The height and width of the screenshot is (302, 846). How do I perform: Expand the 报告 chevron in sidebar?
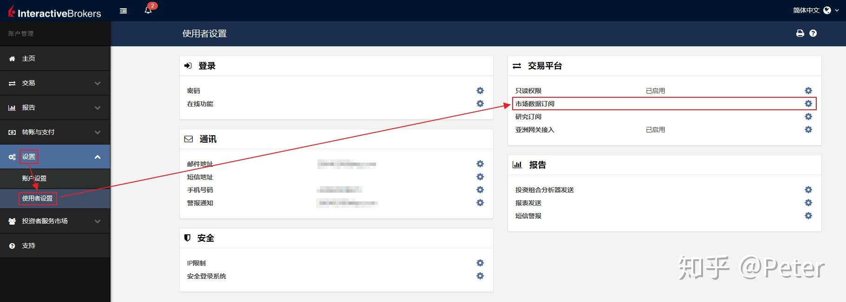pos(98,108)
